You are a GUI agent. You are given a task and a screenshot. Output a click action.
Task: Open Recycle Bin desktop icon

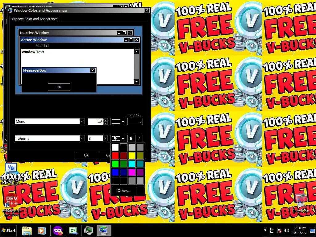(x=301, y=203)
